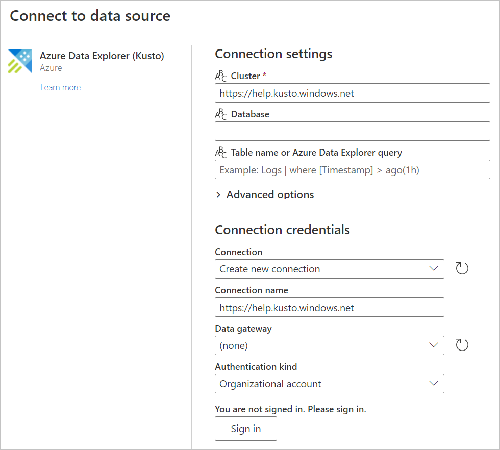Click the Table name or query input field
Image resolution: width=500 pixels, height=450 pixels.
[x=352, y=169]
